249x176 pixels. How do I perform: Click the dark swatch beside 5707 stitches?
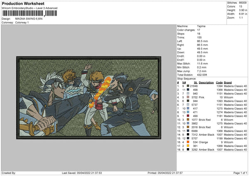pos(188,138)
